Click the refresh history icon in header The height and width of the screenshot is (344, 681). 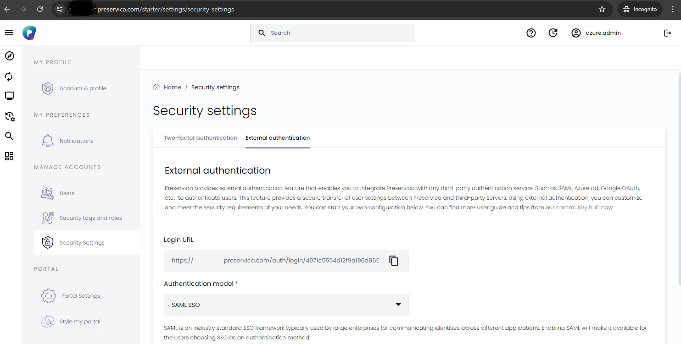click(x=553, y=33)
